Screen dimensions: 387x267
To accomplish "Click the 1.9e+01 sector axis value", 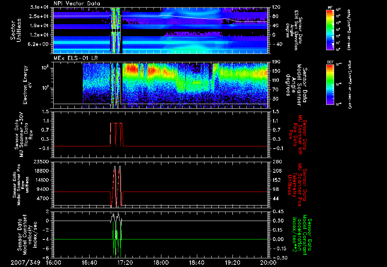I will (39, 26).
